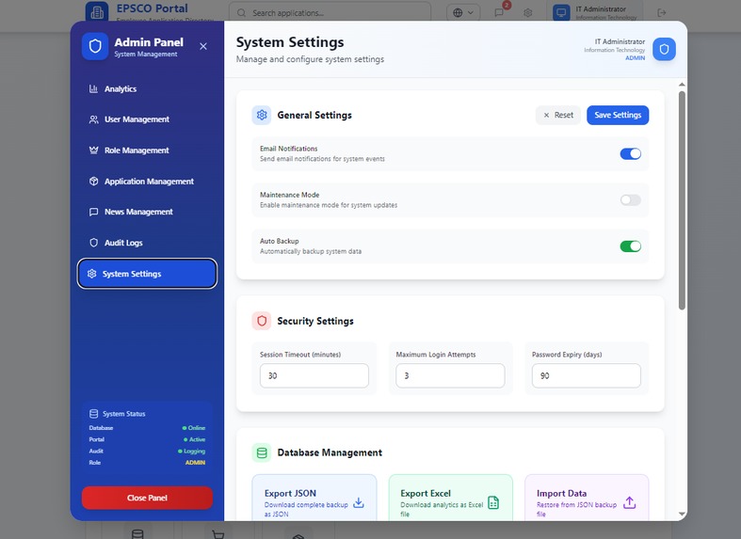Image resolution: width=741 pixels, height=539 pixels.
Task: Toggle Email Notifications switch
Action: tap(631, 153)
